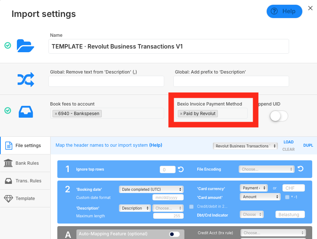The height and width of the screenshot is (239, 317).
Task: Remove the Paid by Revolut tag
Action: point(181,114)
